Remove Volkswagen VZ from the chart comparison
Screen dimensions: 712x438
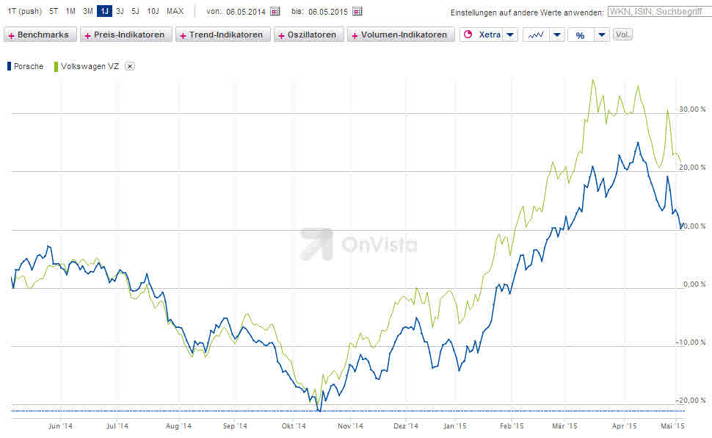tap(129, 65)
